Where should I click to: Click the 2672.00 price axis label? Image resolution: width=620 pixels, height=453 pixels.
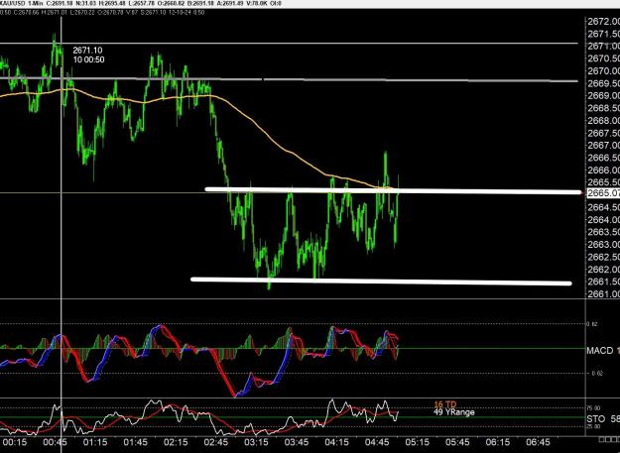604,22
